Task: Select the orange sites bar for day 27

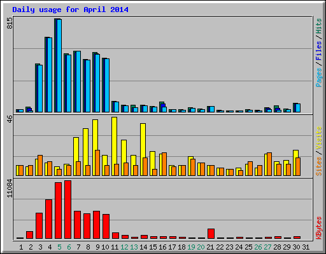Action: point(269,164)
